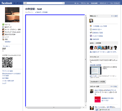Open messages icon in header

pos(17,3)
